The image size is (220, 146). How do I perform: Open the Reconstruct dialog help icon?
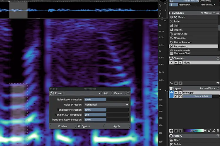tap(128, 93)
